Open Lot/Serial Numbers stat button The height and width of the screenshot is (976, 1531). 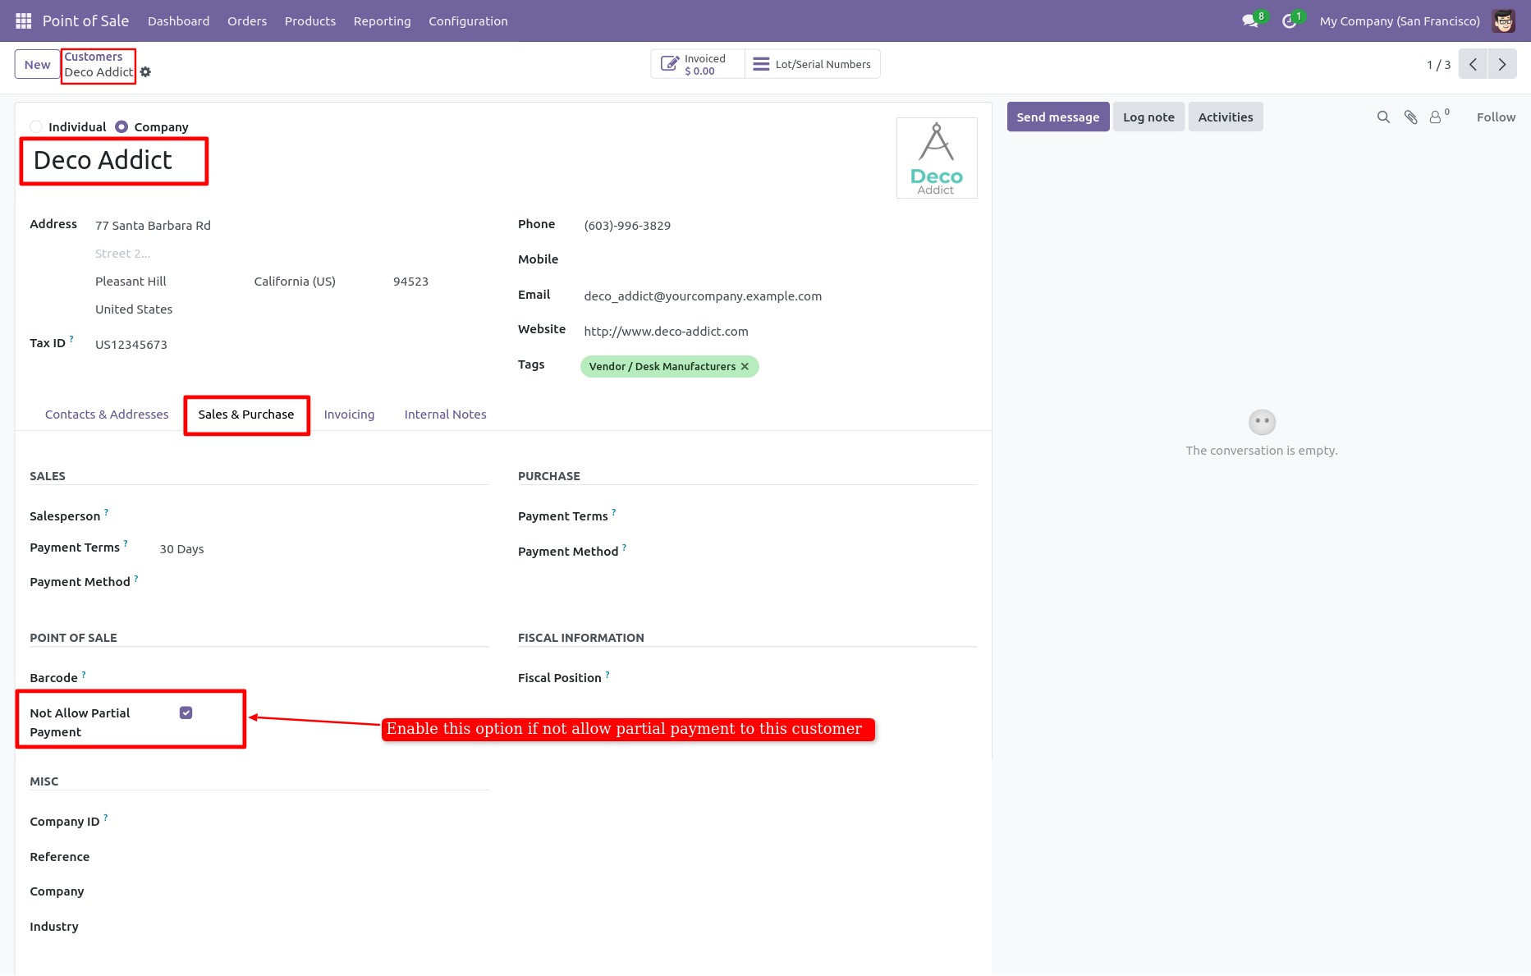812,64
